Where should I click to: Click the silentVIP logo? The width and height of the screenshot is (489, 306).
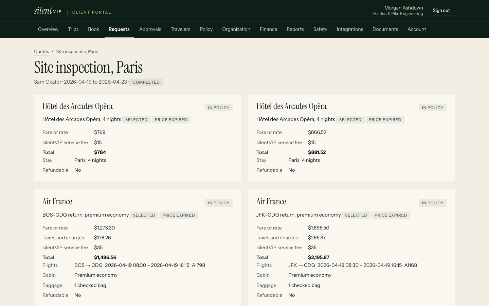pos(48,11)
